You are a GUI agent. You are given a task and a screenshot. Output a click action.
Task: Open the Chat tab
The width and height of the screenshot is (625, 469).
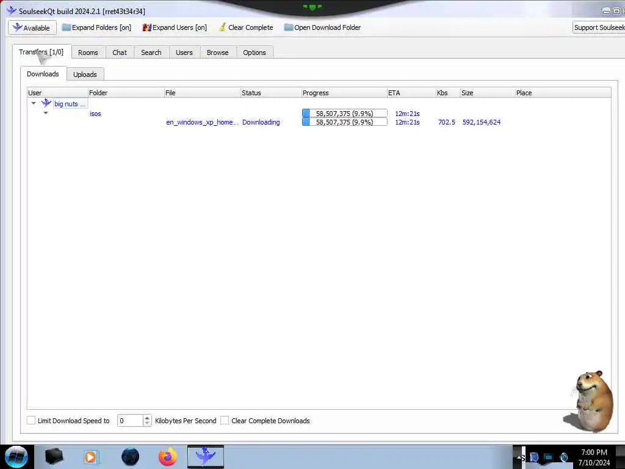(x=120, y=53)
